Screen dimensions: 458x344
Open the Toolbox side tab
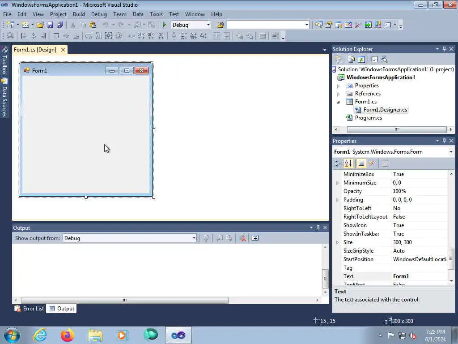(4, 60)
